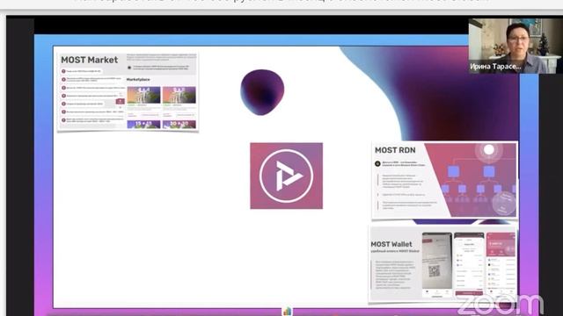Open the MOST Market slide thumbnail
Image resolution: width=563 pixels, height=316 pixels.
coord(128,91)
